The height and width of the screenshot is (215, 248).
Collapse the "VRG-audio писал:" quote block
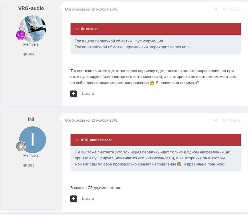[x=76, y=140]
